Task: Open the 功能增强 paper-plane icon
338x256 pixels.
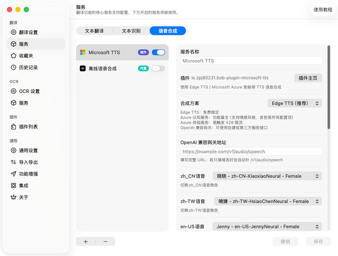Action: (13, 174)
